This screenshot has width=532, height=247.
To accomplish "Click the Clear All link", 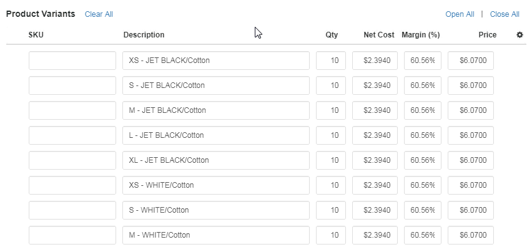I will pyautogui.click(x=99, y=14).
